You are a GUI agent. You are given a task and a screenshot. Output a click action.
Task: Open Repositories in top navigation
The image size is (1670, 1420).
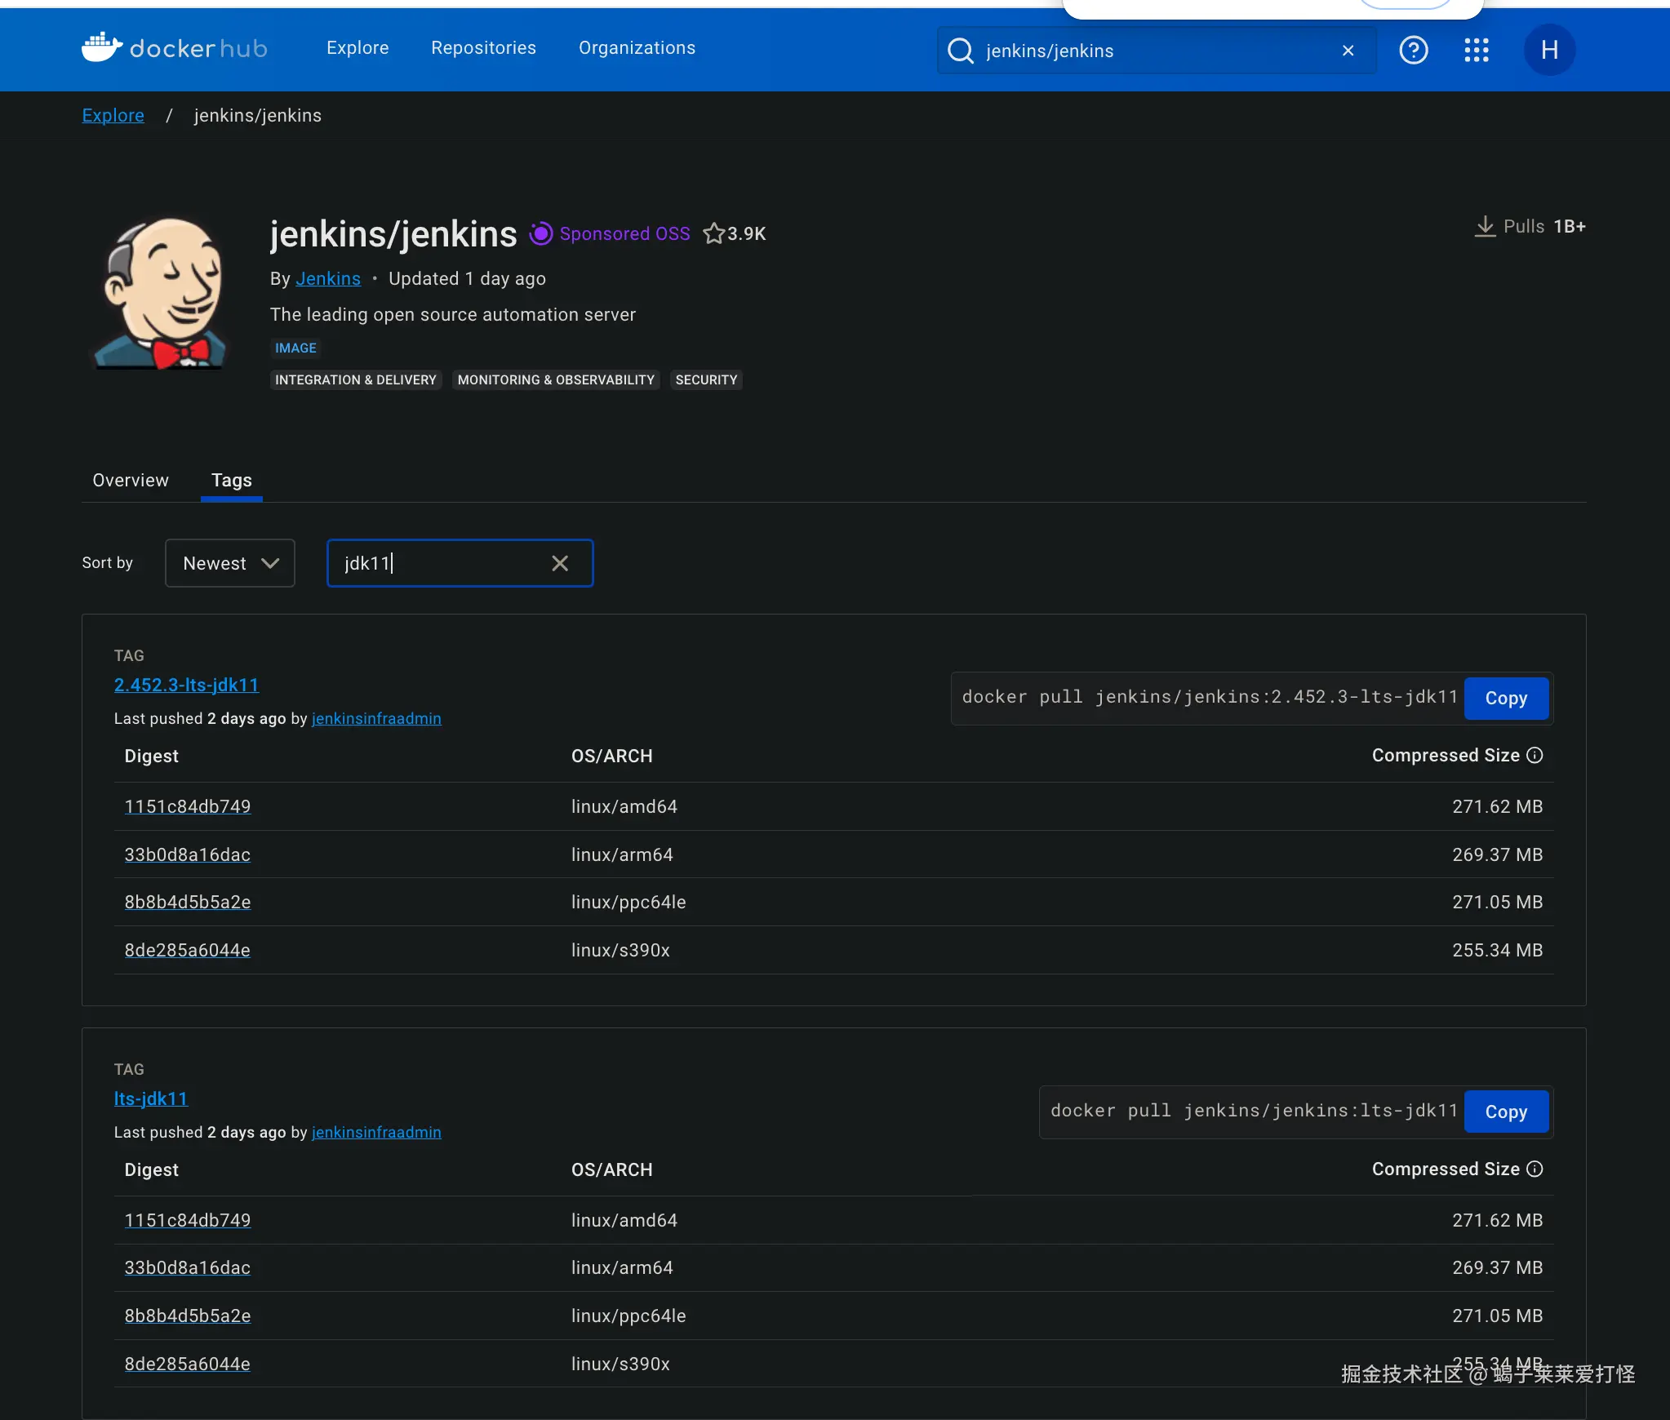pyautogui.click(x=483, y=48)
